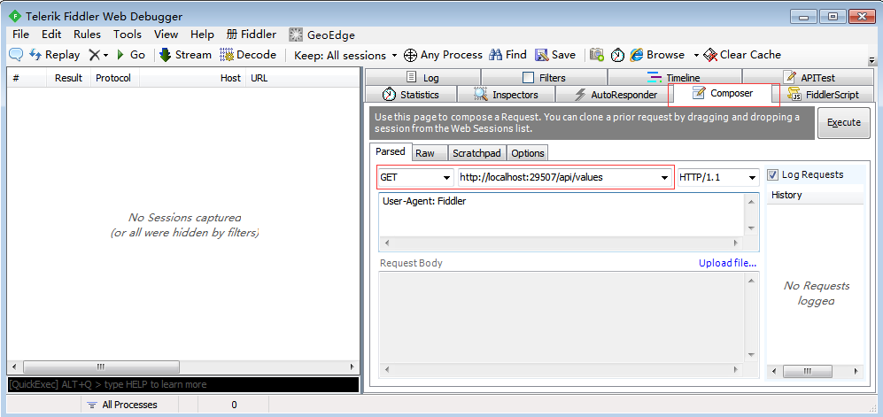Viewport: 883px width, 417px height.
Task: Open Find with the binoculars icon
Action: click(x=507, y=55)
